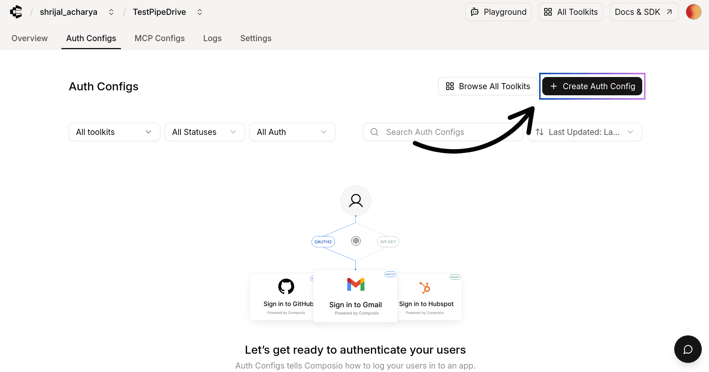Click the Gmail logo icon
The height and width of the screenshot is (372, 709).
[356, 284]
